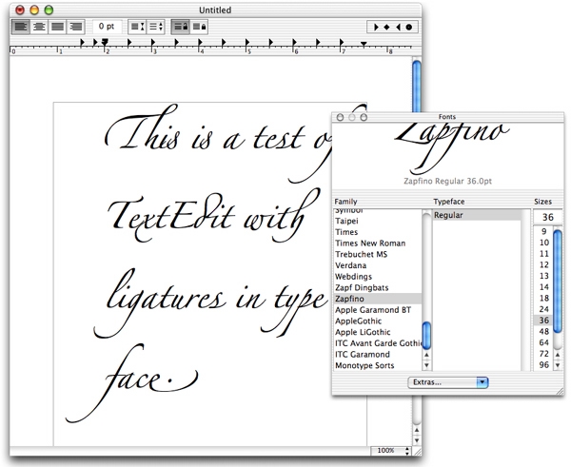
Task: Pick Times New Roman in Family list
Action: [378, 243]
